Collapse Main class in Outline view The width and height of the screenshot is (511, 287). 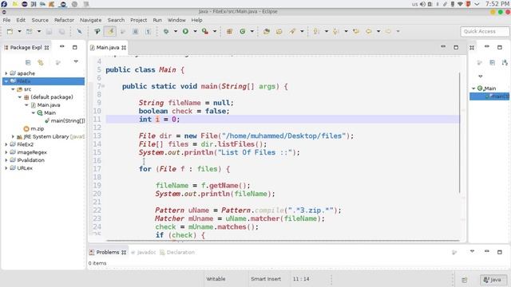[473, 88]
